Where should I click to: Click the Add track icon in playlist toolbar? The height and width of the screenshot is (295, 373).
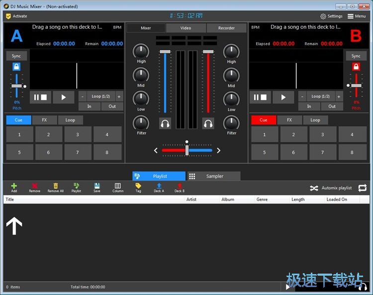[14, 186]
